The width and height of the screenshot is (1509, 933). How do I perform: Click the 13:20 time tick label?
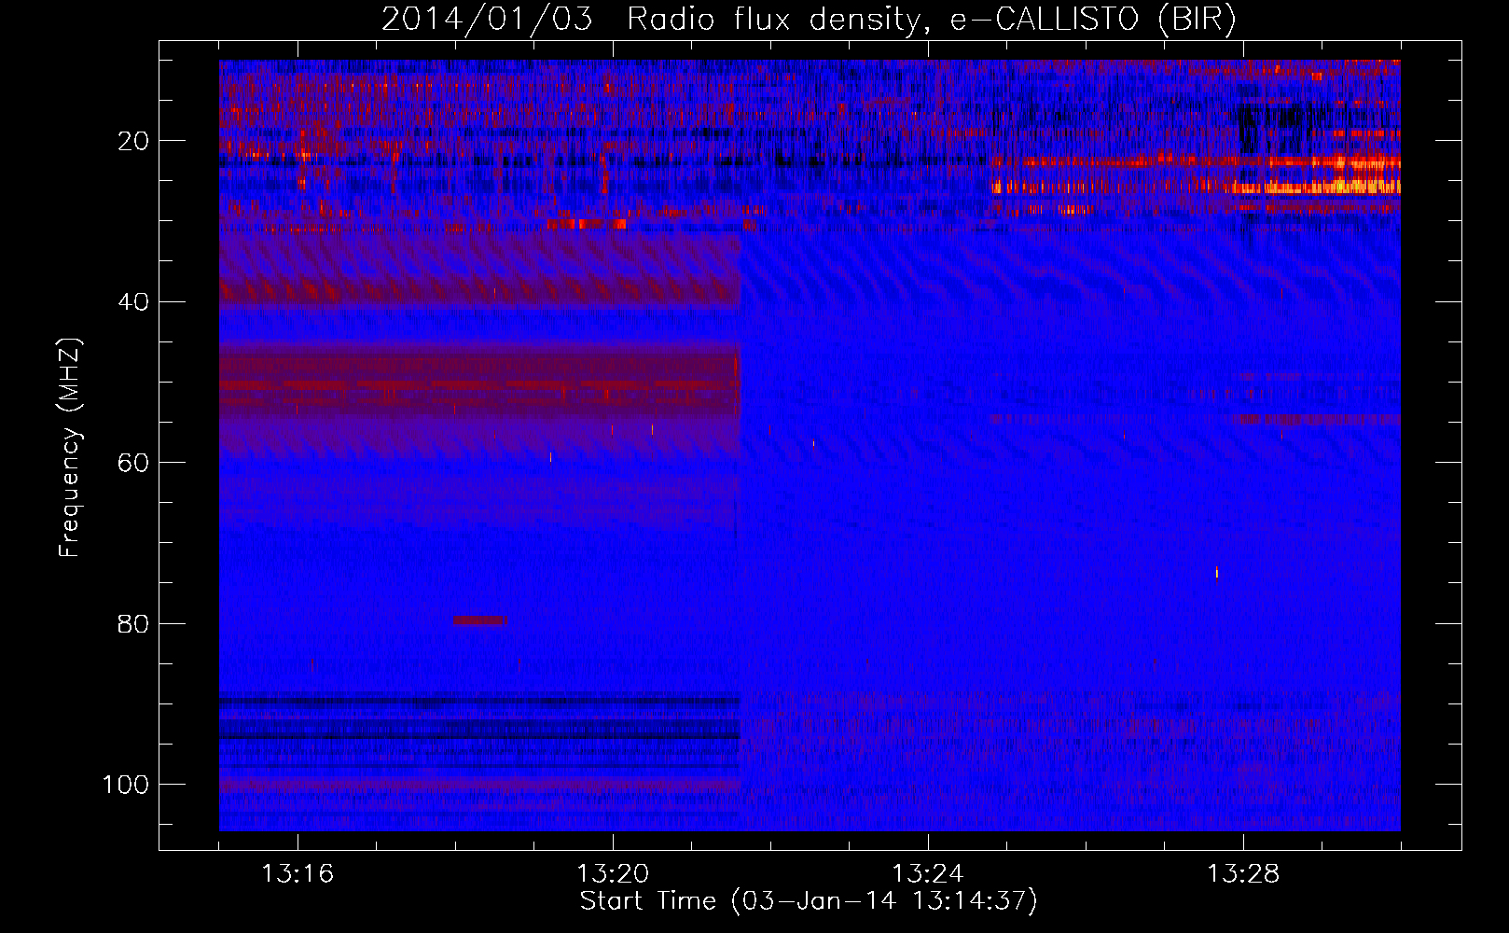click(613, 874)
